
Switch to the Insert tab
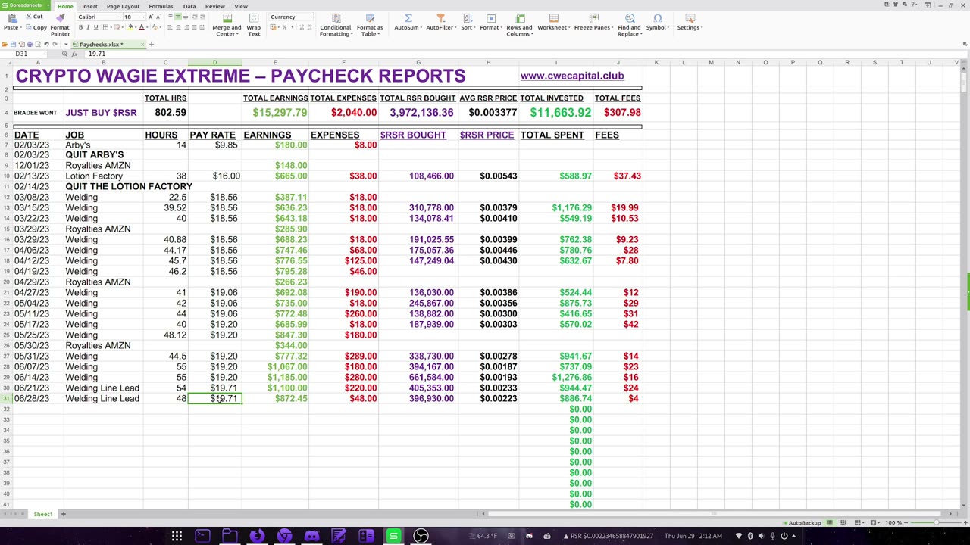[x=89, y=6]
